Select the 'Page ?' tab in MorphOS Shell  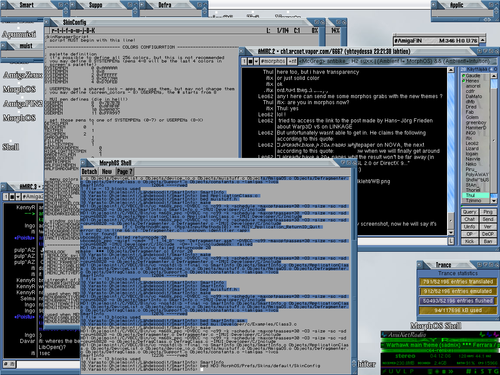coord(125,171)
